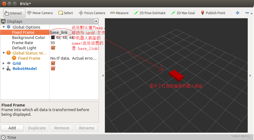The height and width of the screenshot is (140, 254).
Task: Click the RobotModel robot icon
Action: (x=8, y=69)
